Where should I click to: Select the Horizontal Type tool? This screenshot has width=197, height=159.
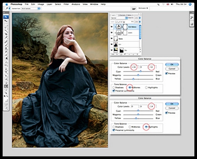click(6, 72)
